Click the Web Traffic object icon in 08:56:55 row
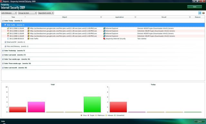The width and height of the screenshot is (206, 124). click(x=28, y=38)
